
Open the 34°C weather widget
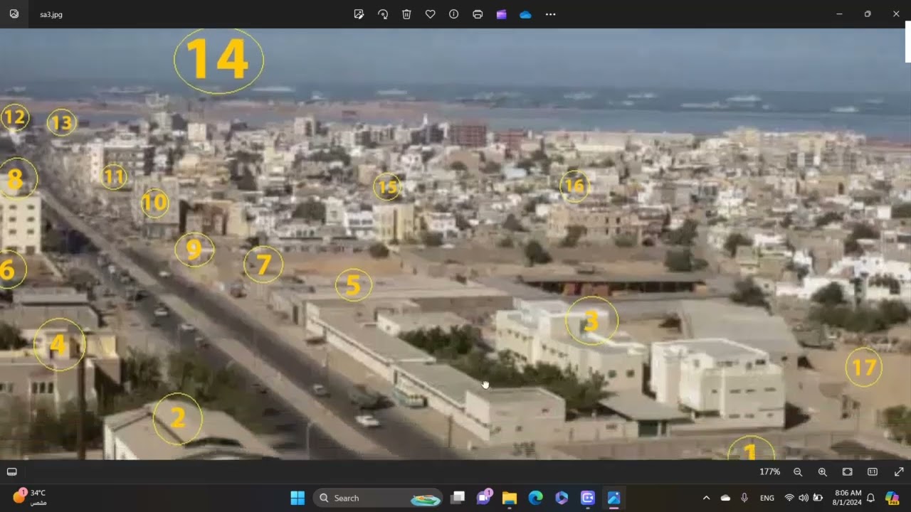point(29,497)
